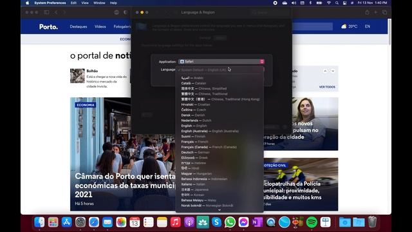The height and width of the screenshot is (232, 412).
Task: Select Chinese, Simplified language
Action: coord(220,89)
